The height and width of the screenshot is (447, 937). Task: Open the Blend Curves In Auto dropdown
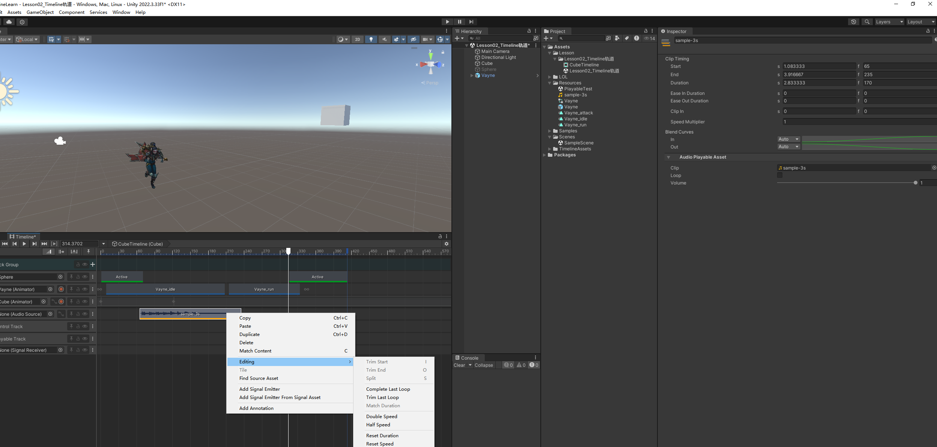click(x=788, y=139)
